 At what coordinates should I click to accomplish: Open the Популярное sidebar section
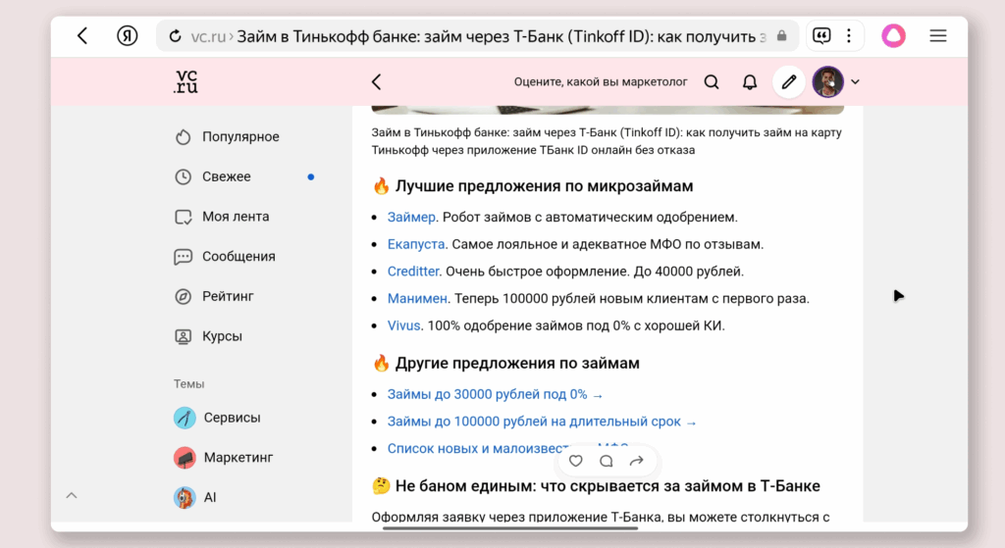click(x=240, y=137)
